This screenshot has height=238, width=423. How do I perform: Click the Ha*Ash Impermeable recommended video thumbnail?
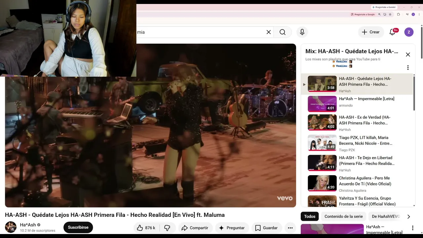coord(332,229)
